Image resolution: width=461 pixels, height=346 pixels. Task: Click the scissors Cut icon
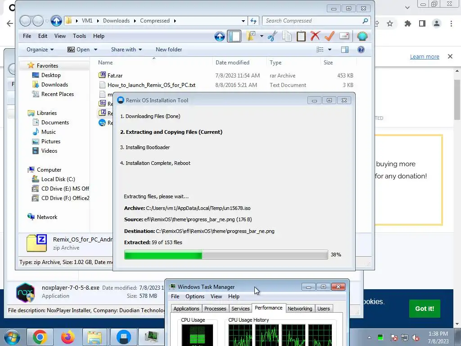pos(272,36)
